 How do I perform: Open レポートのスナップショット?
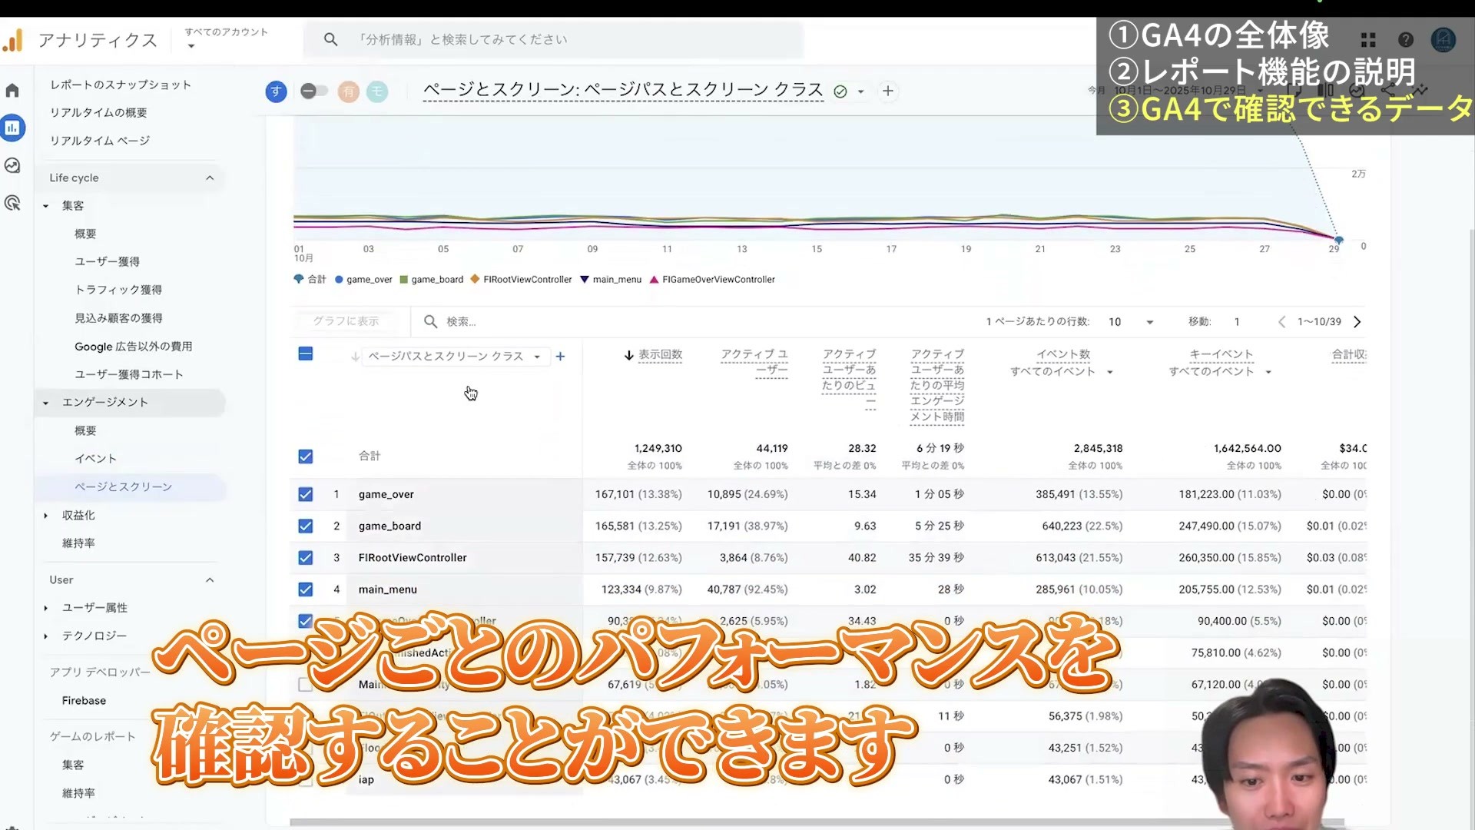tap(121, 85)
